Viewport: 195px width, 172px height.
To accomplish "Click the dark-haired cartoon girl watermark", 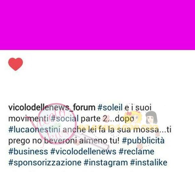I will 151,117.
